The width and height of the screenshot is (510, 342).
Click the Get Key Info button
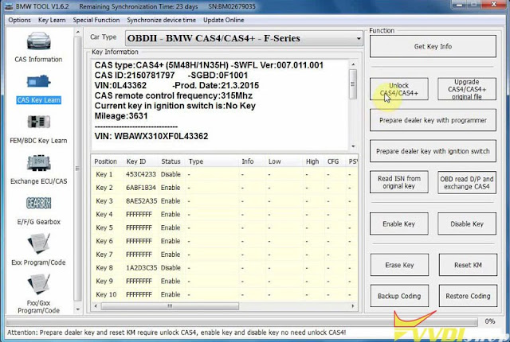[433, 46]
